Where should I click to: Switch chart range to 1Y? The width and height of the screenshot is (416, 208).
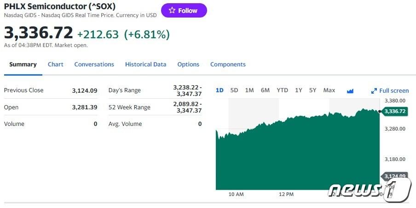tap(299, 90)
